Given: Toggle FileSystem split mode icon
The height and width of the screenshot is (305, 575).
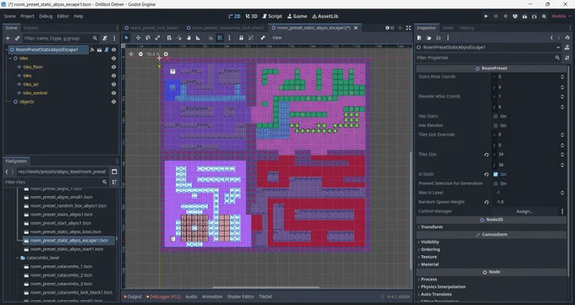Looking at the screenshot, I should click(114, 172).
